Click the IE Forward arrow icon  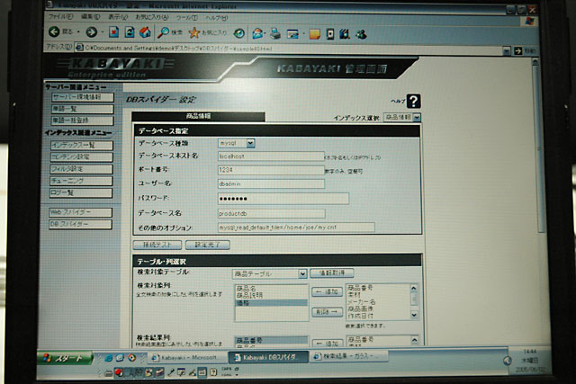pyautogui.click(x=92, y=32)
